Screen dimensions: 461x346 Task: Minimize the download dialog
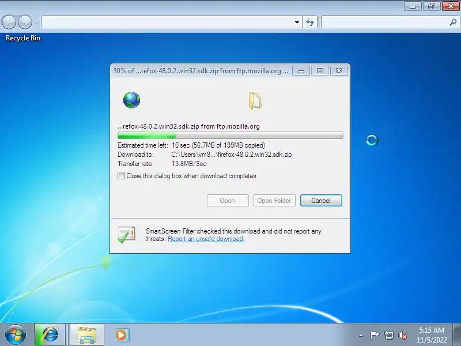pos(301,70)
